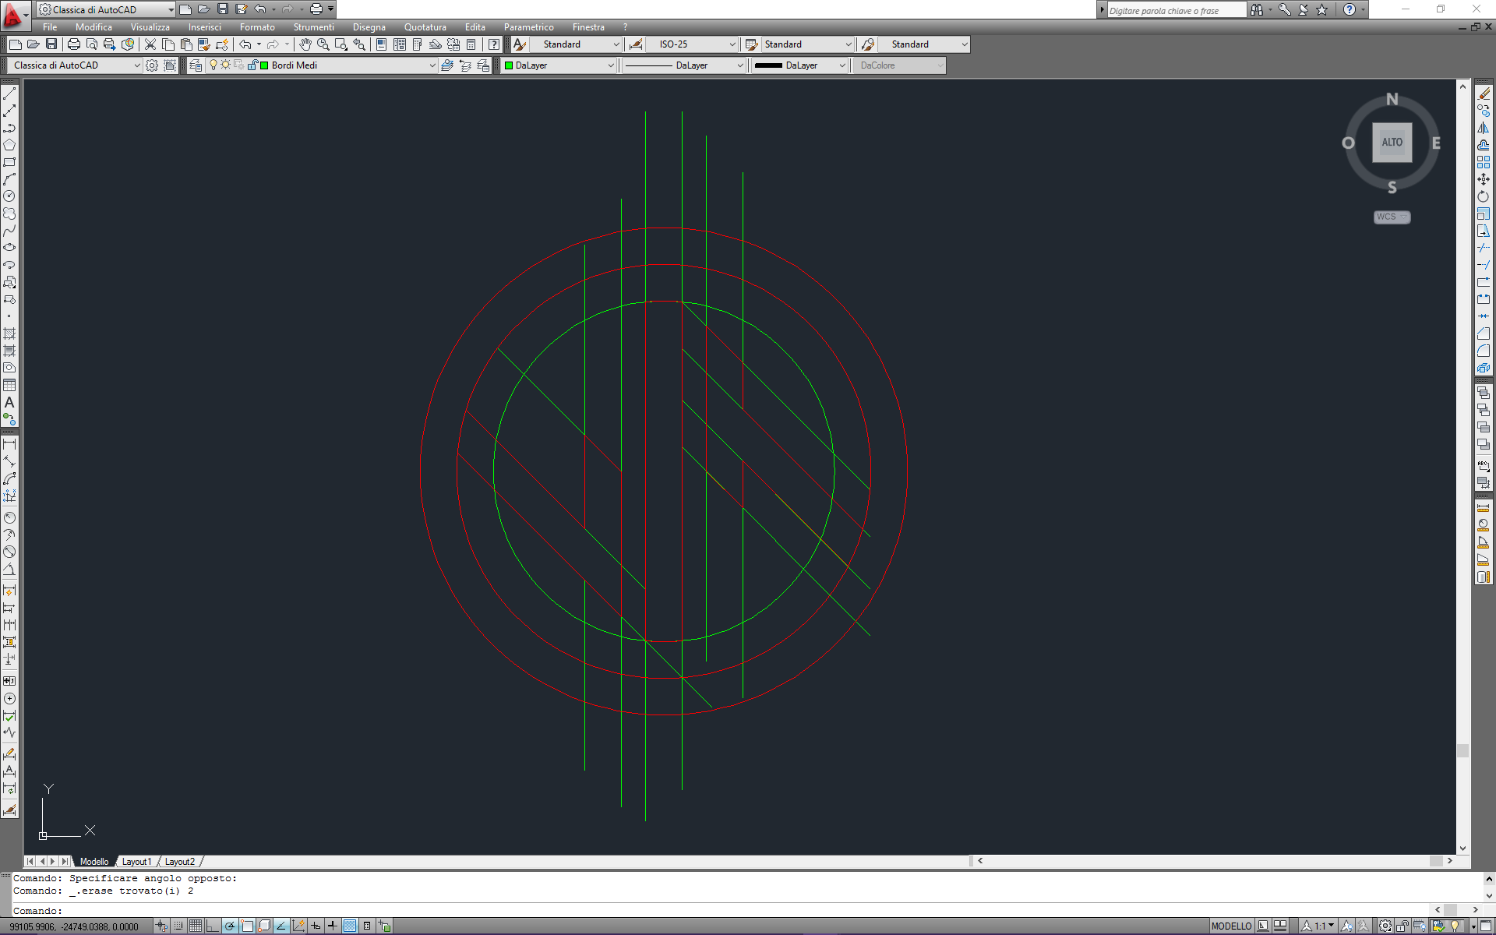Open the DaLayer color swatch dropdown

611,65
